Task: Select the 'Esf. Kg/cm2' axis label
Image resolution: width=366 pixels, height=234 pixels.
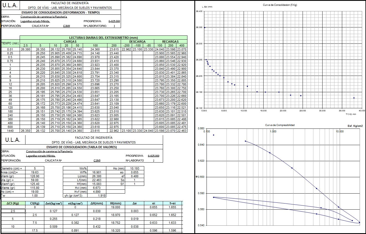Action: 355,126
